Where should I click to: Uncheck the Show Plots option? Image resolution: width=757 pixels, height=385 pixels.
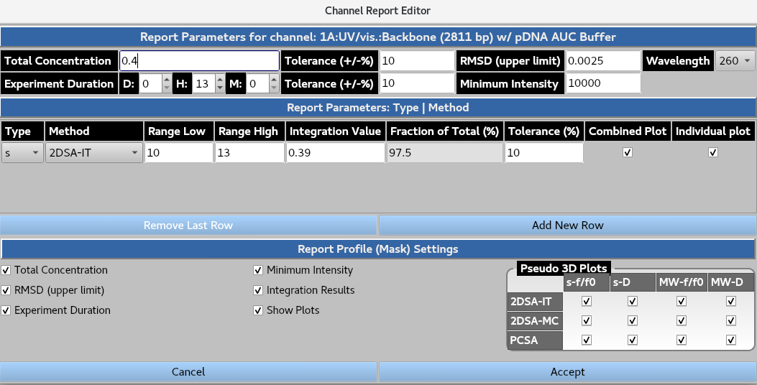(x=258, y=310)
